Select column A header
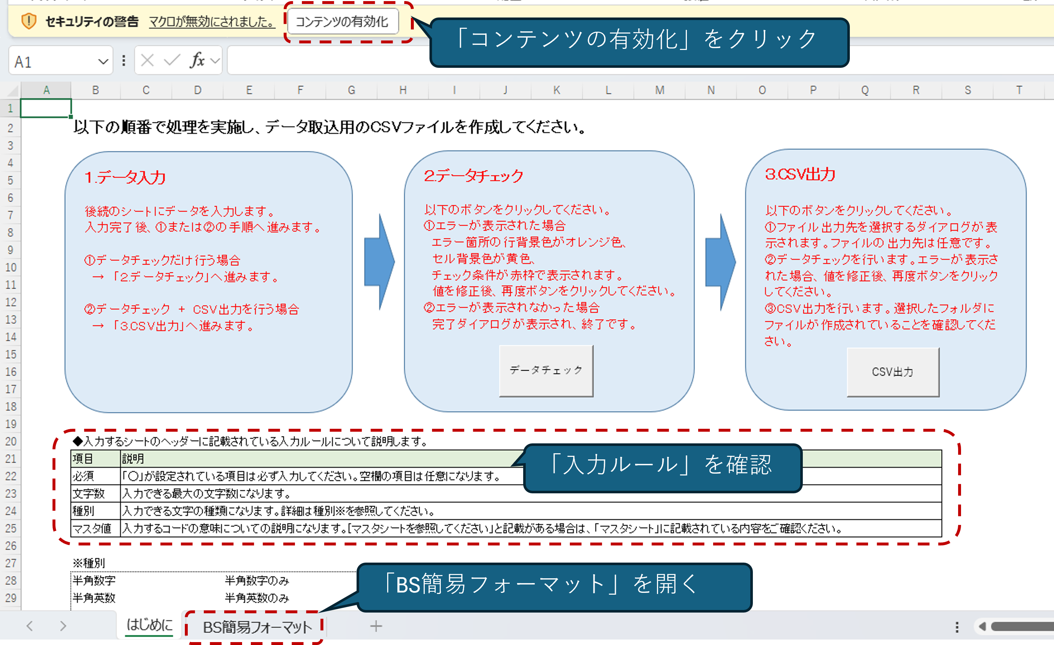The width and height of the screenshot is (1054, 645). pyautogui.click(x=46, y=90)
